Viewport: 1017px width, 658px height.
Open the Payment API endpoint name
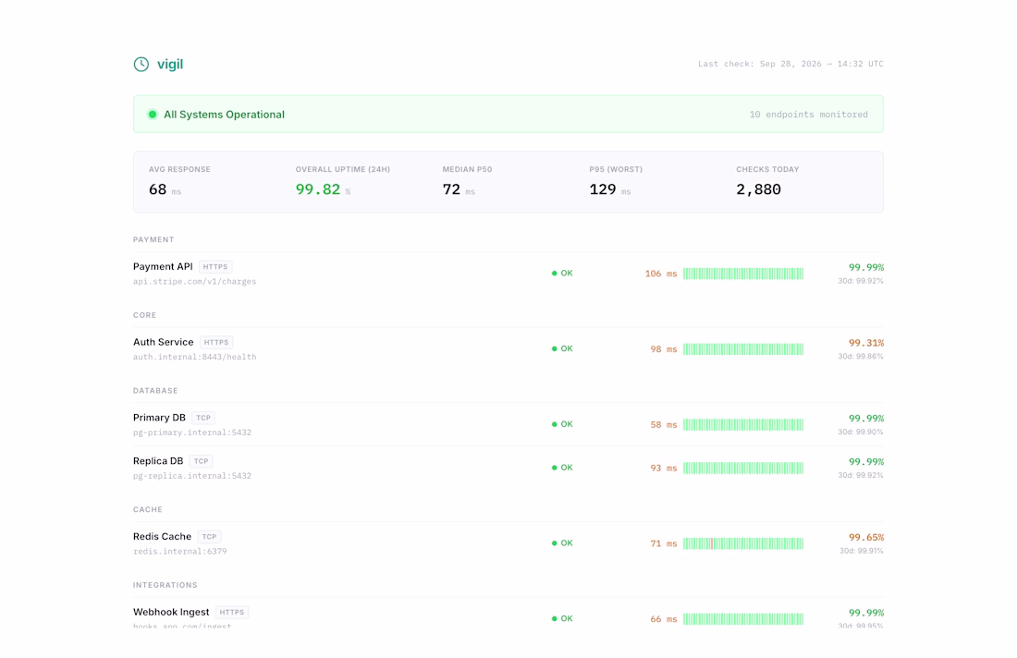coord(163,266)
